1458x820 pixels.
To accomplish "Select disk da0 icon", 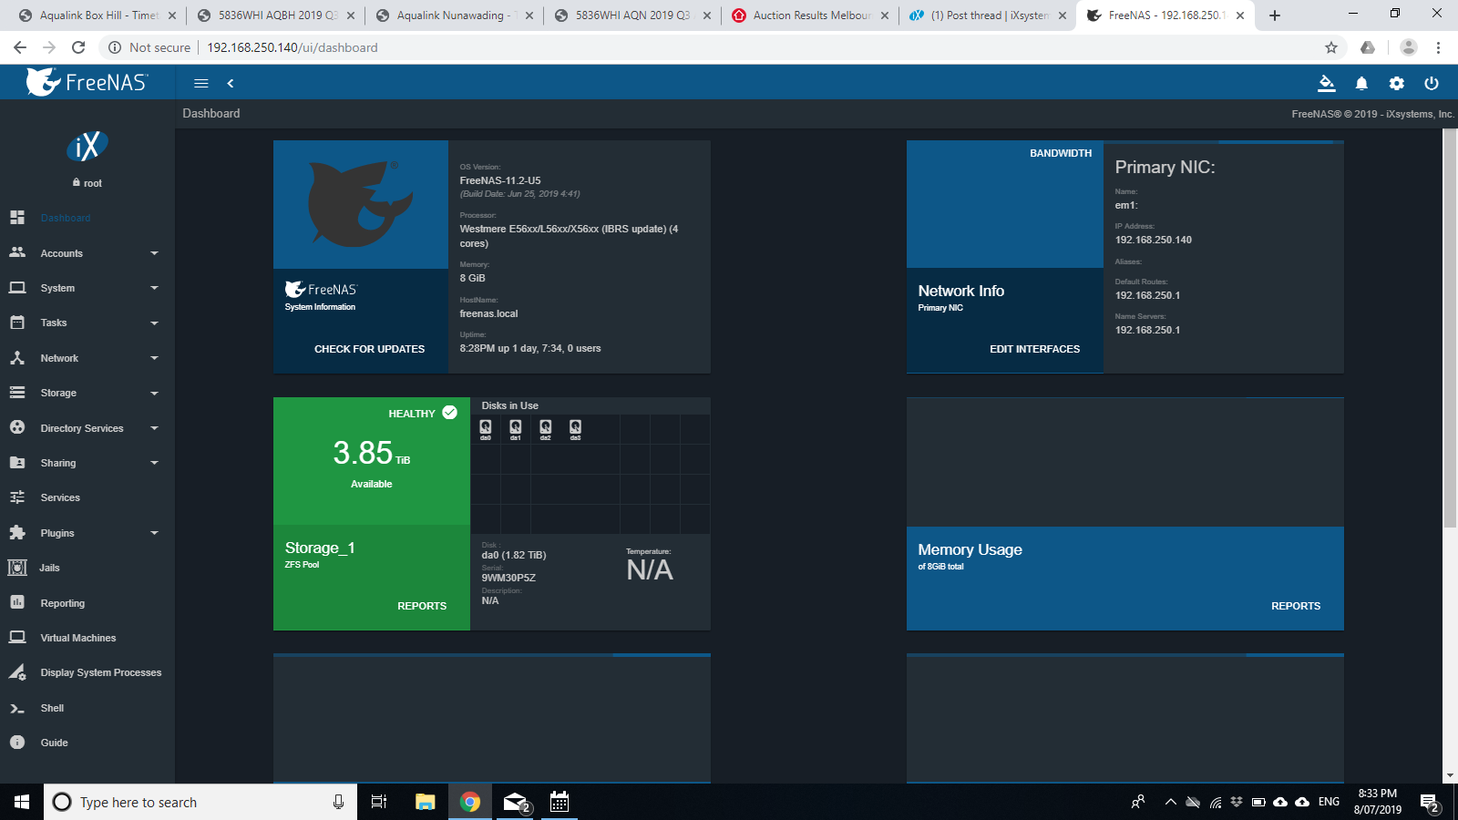I will (486, 428).
